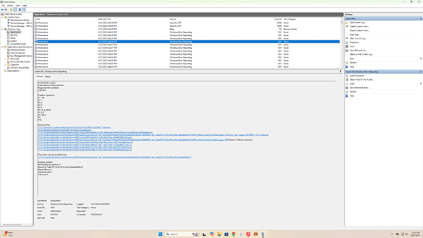The height and width of the screenshot is (238, 423).
Task: Click Help under the Event 1001 section
Action: click(351, 96)
